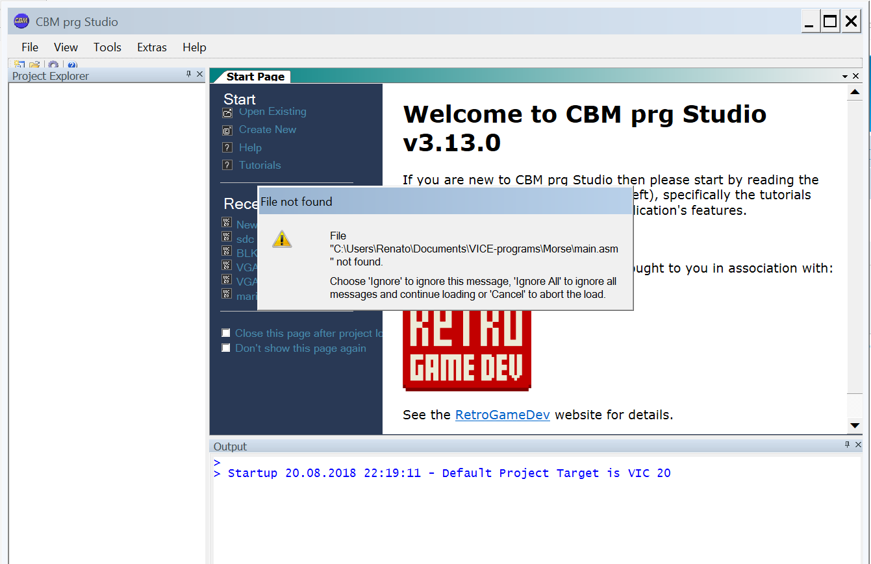Minimize the CBM prg Studio window
The width and height of the screenshot is (871, 564).
pos(809,22)
